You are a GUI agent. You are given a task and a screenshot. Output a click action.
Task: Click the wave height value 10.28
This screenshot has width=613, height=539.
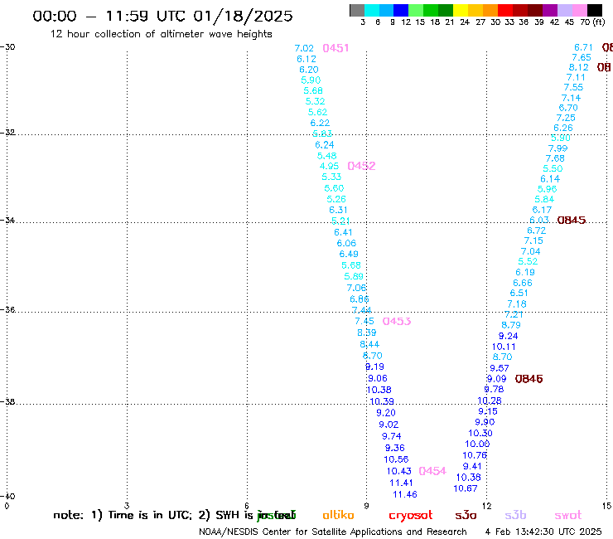coord(490,401)
